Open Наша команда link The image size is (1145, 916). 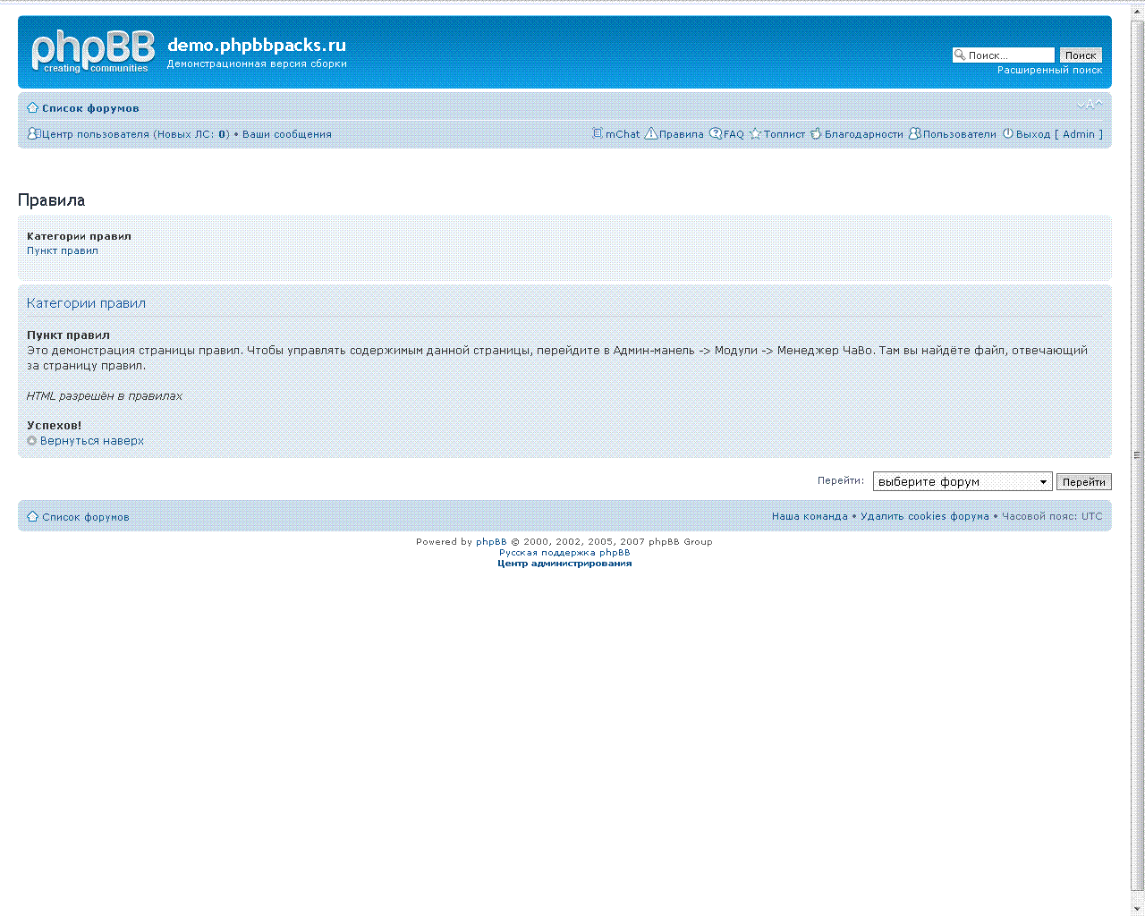click(x=810, y=516)
